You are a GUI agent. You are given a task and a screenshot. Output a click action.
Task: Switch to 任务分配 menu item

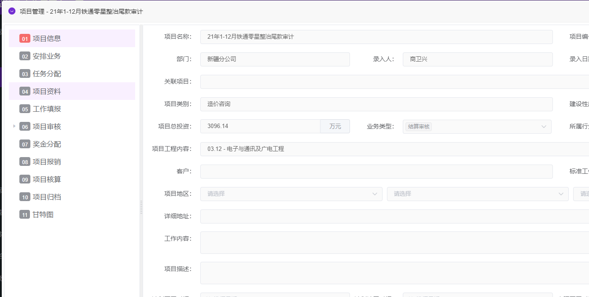point(47,74)
